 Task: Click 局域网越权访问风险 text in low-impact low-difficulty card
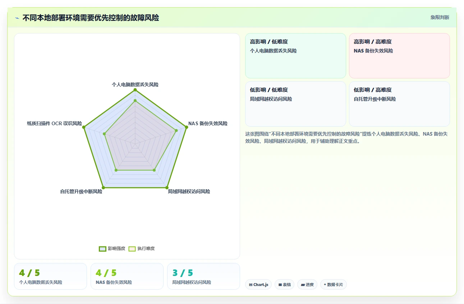271,99
